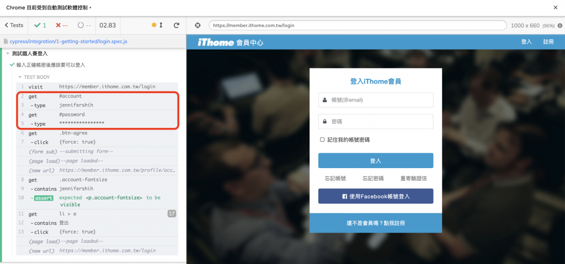
Task: Select the assert expected to be visible row
Action: point(97,201)
